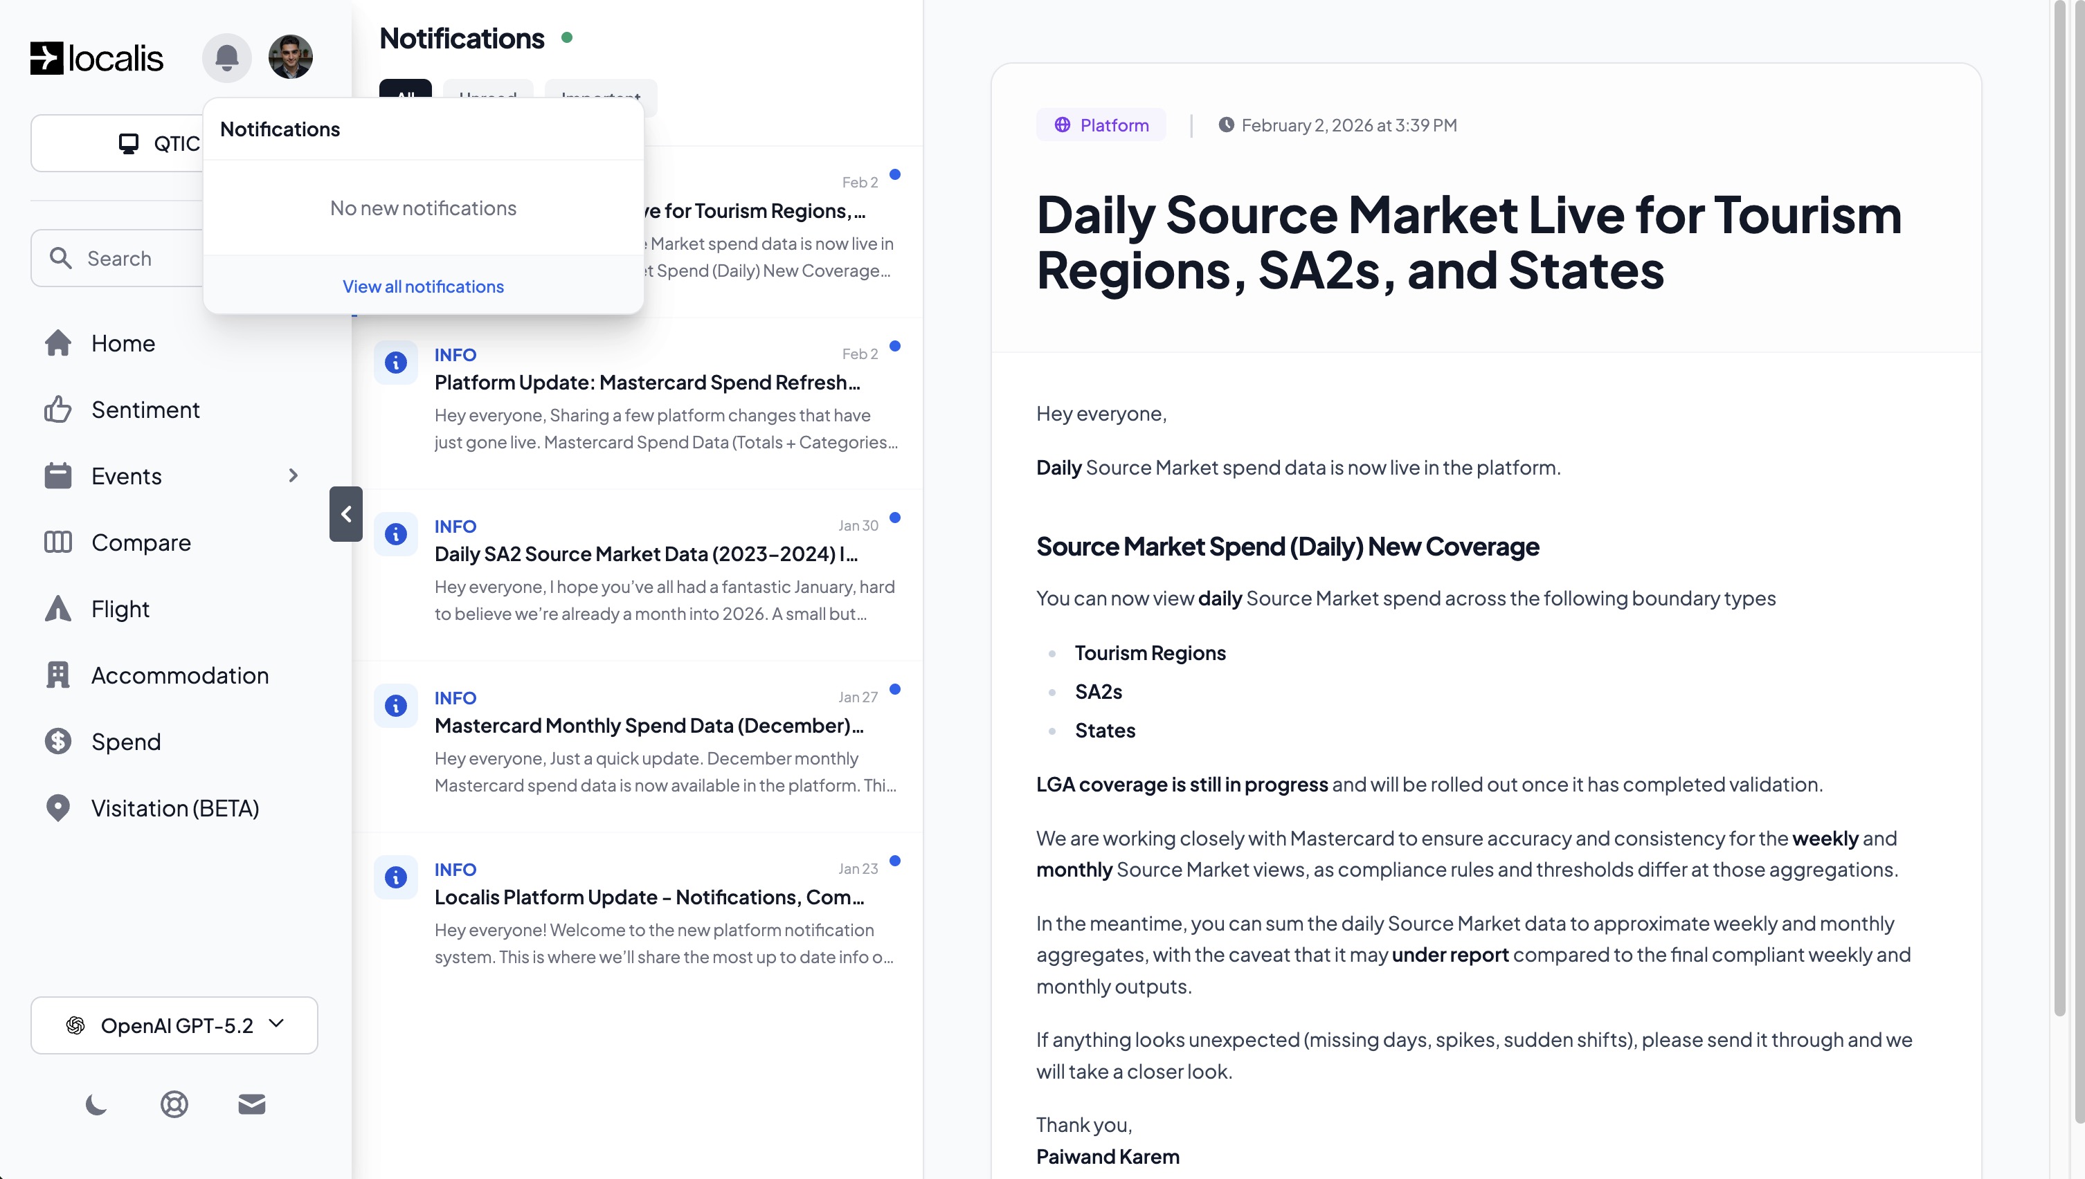The height and width of the screenshot is (1179, 2085).
Task: Collapse the sidebar with arrow handle
Action: (346, 514)
